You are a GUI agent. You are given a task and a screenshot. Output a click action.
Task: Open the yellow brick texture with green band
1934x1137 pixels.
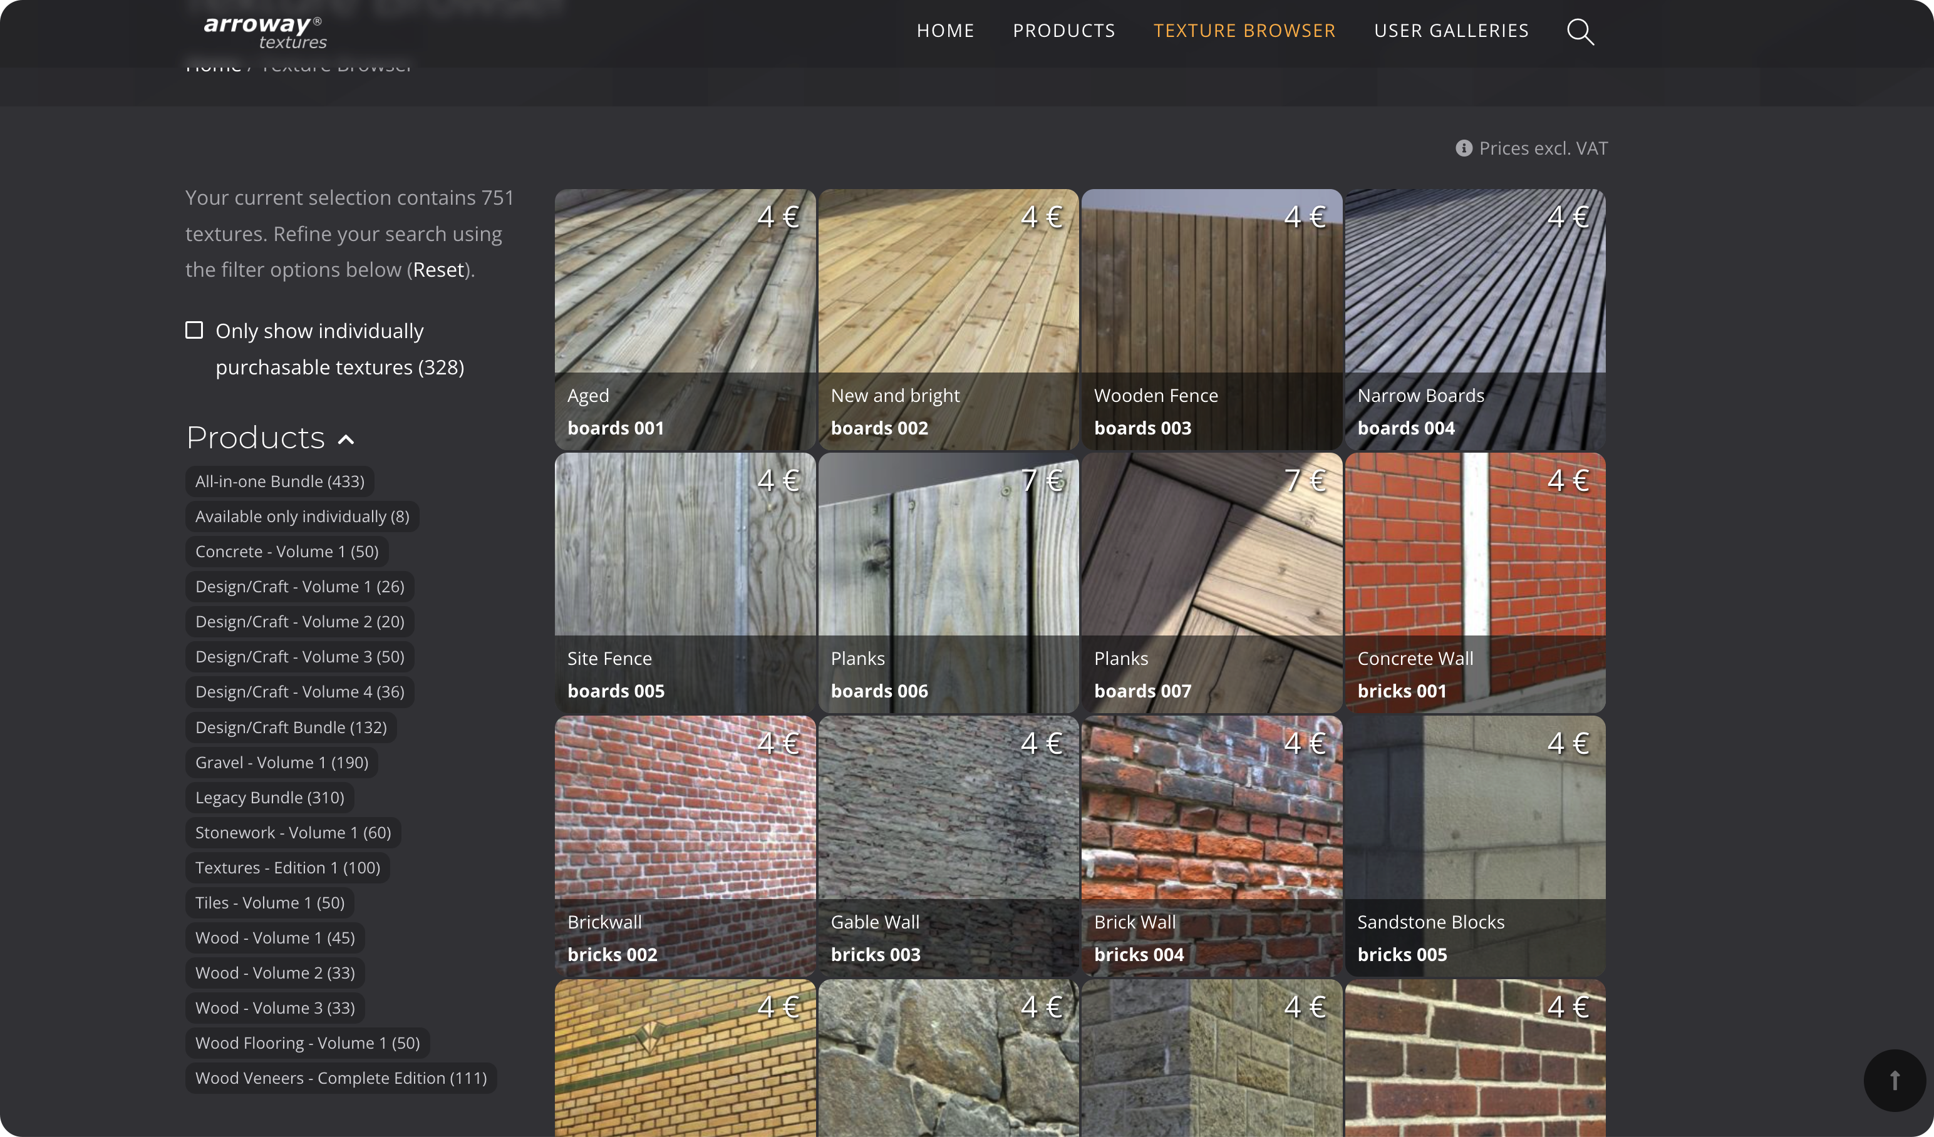[x=685, y=1058]
